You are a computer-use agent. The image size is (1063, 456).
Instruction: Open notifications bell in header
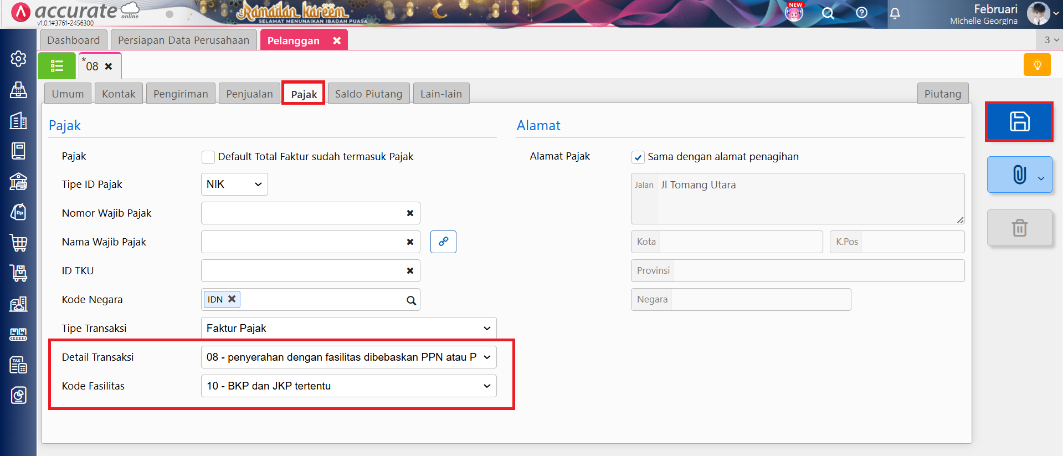895,13
